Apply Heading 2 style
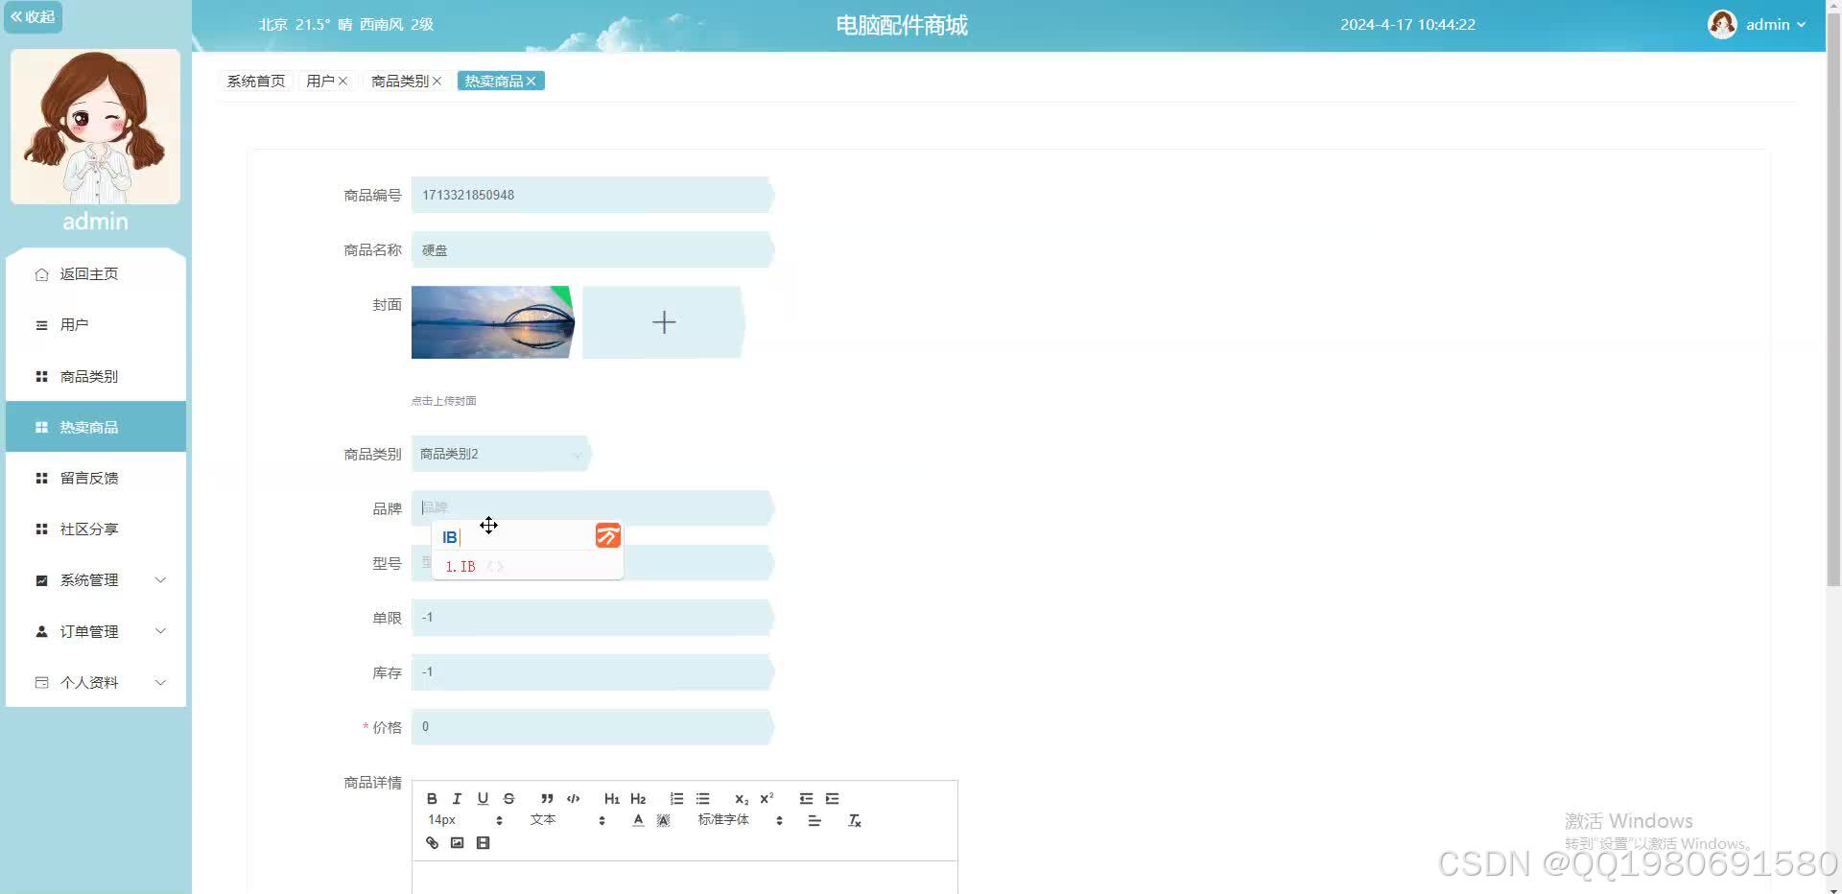1842x894 pixels. coord(638,798)
